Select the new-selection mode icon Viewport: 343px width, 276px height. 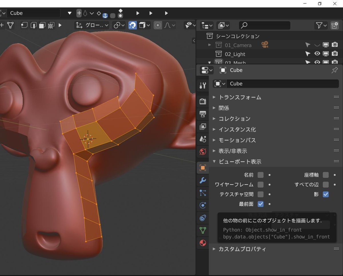[24, 25]
